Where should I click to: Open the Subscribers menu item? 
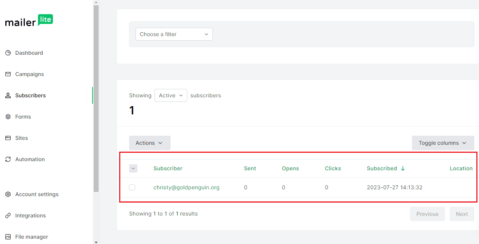pyautogui.click(x=30, y=95)
